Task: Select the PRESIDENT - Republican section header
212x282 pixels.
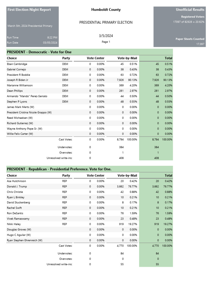Action: pyautogui.click(x=59, y=169)
